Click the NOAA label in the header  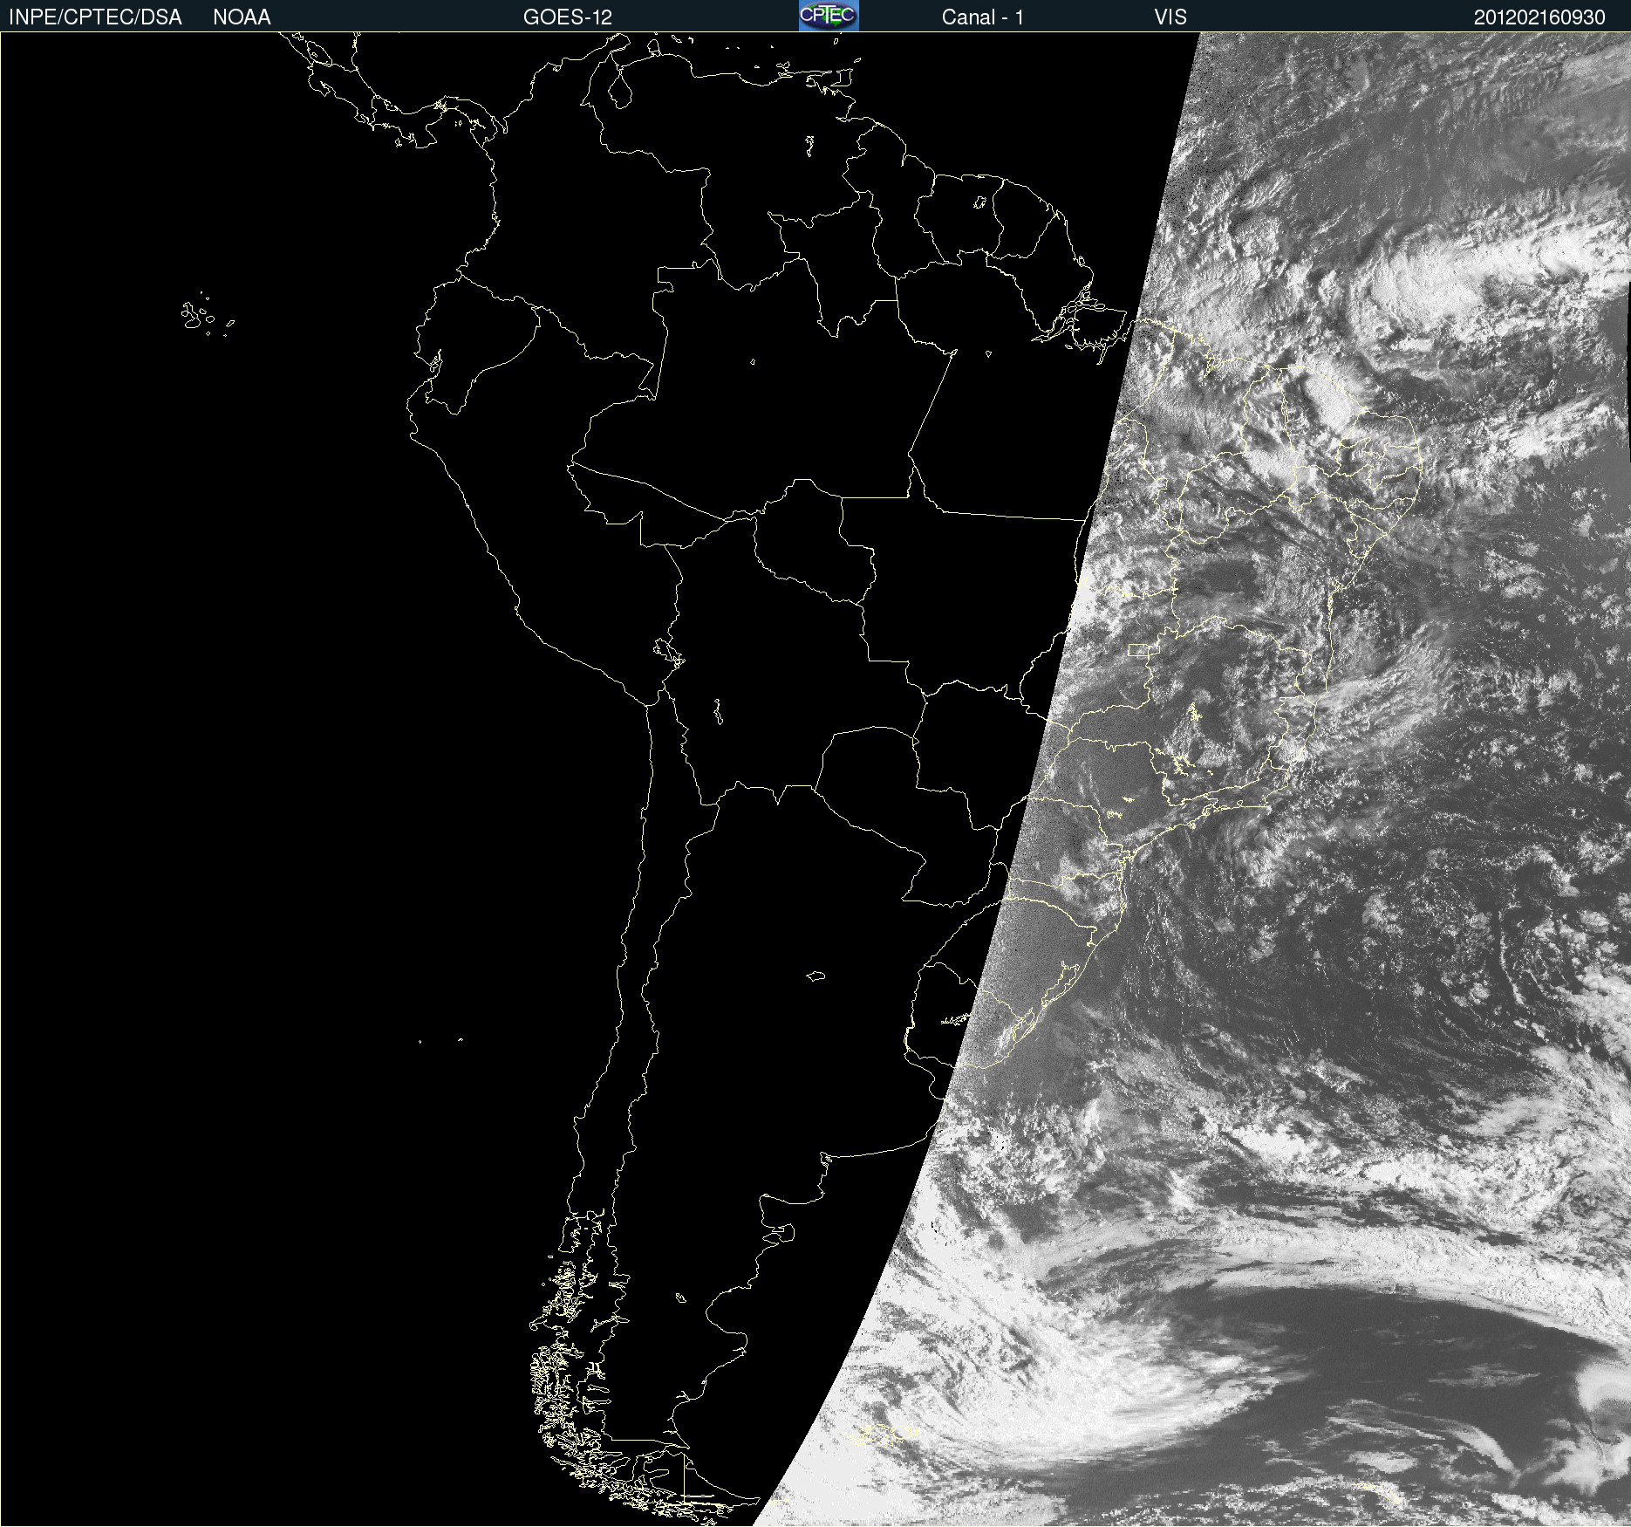[242, 17]
